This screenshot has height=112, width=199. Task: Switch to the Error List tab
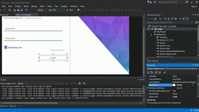(4, 106)
